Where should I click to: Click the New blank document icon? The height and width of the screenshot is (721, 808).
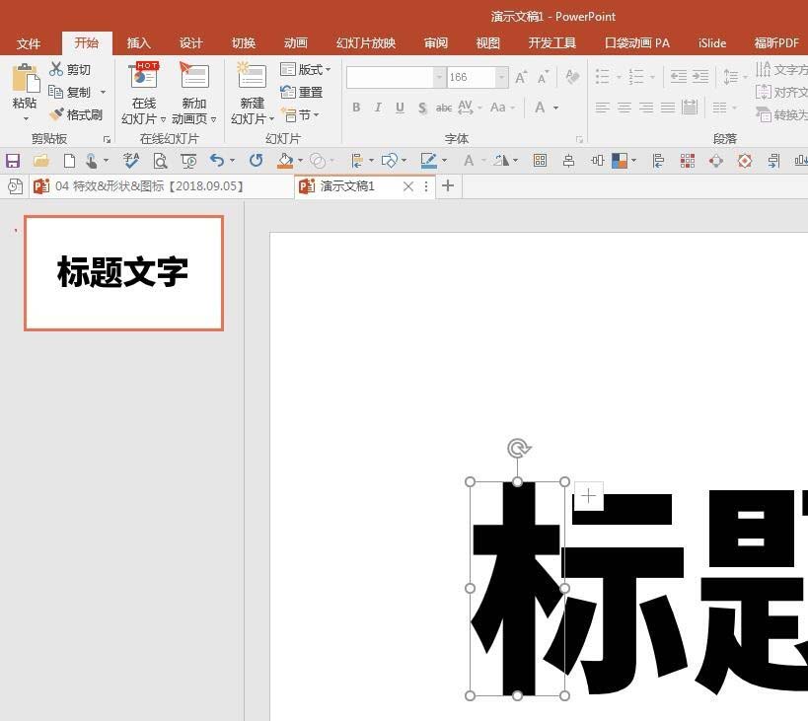click(x=69, y=161)
